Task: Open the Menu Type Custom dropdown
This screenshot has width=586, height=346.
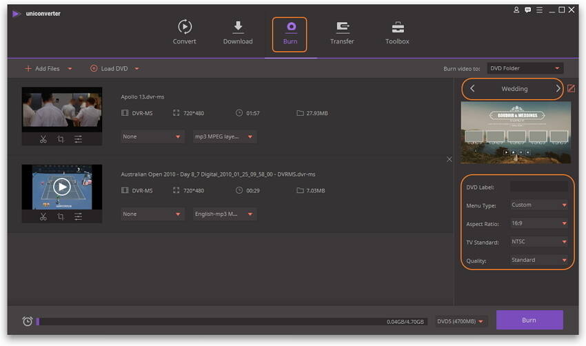Action: point(539,205)
